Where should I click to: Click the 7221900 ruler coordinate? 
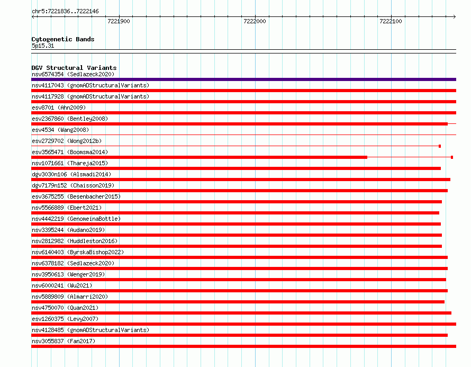click(x=119, y=21)
